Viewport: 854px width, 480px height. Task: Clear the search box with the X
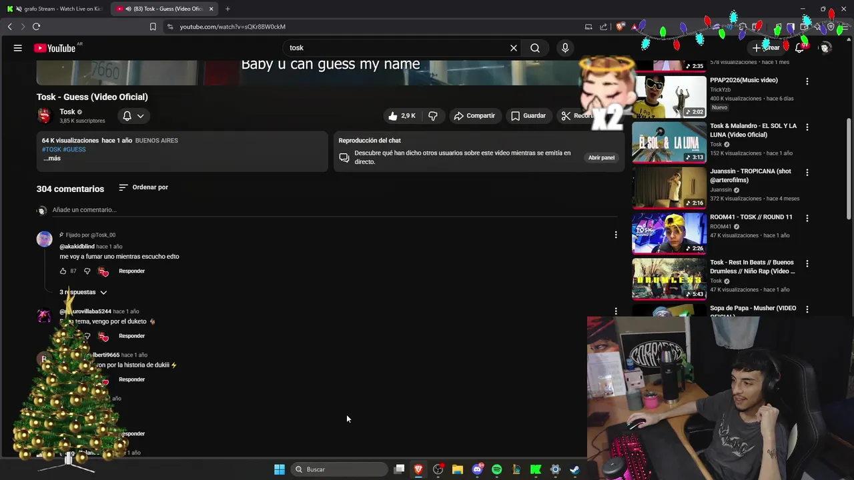514,48
